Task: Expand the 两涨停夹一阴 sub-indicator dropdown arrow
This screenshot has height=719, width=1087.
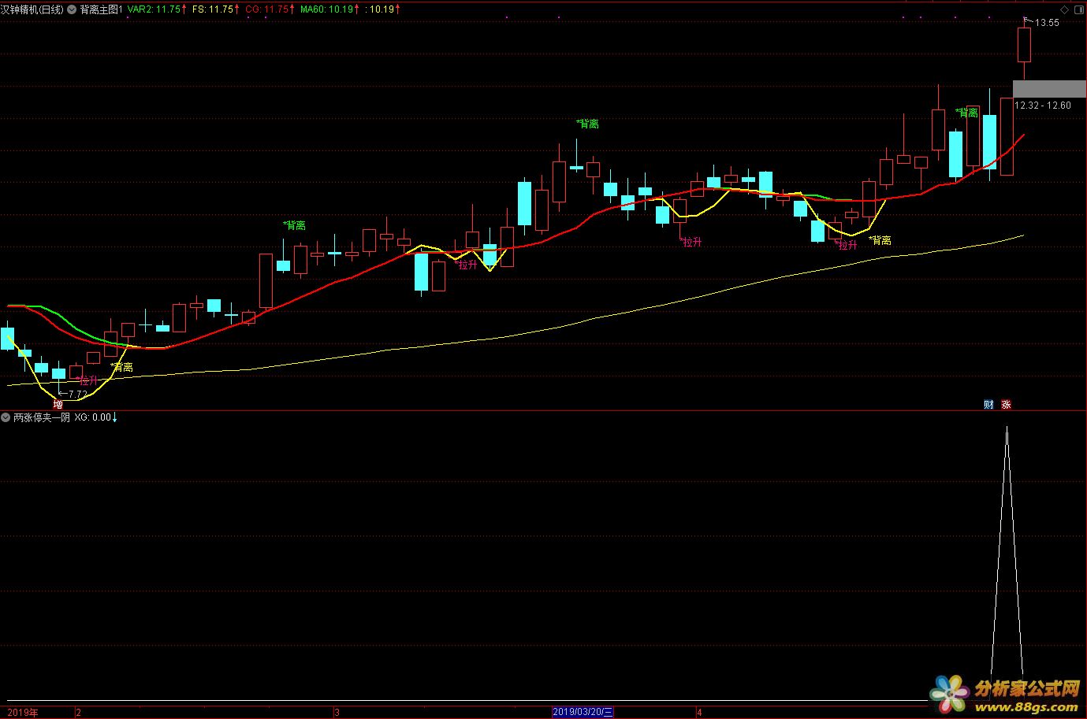Action: pos(6,417)
